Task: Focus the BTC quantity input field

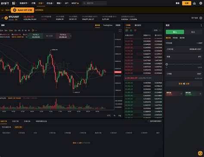Action: coord(184,57)
